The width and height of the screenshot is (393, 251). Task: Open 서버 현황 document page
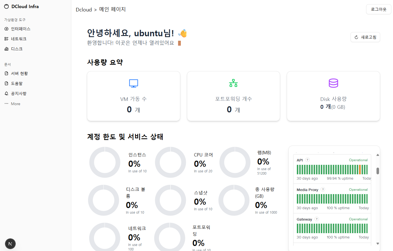click(x=19, y=74)
